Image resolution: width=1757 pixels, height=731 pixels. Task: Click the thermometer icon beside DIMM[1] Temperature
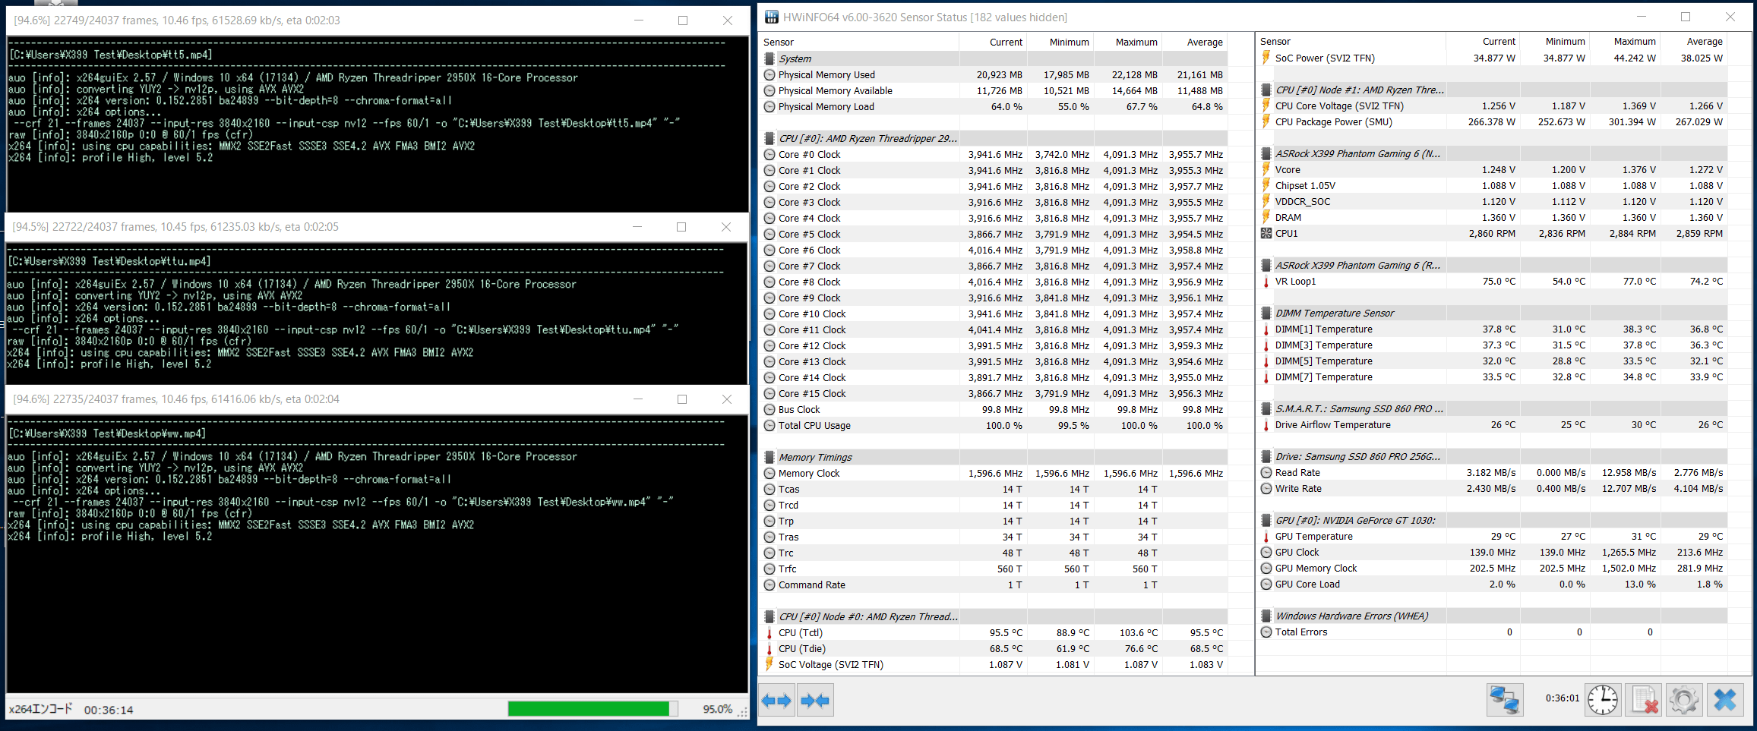tap(1266, 329)
